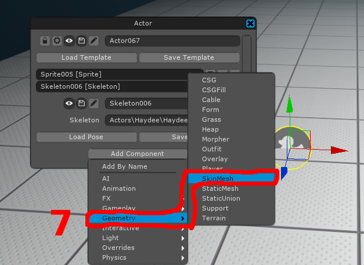Click the Skeleton path field Actors\Haydee
This screenshot has width=364, height=265.
click(146, 120)
